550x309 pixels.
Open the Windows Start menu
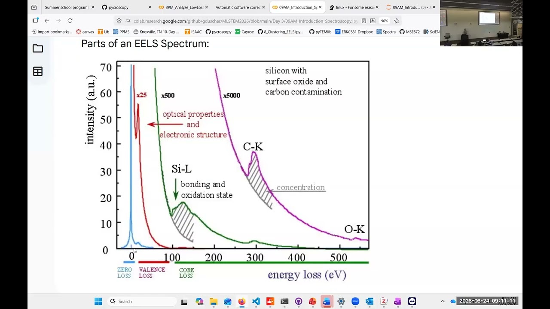[98, 301]
